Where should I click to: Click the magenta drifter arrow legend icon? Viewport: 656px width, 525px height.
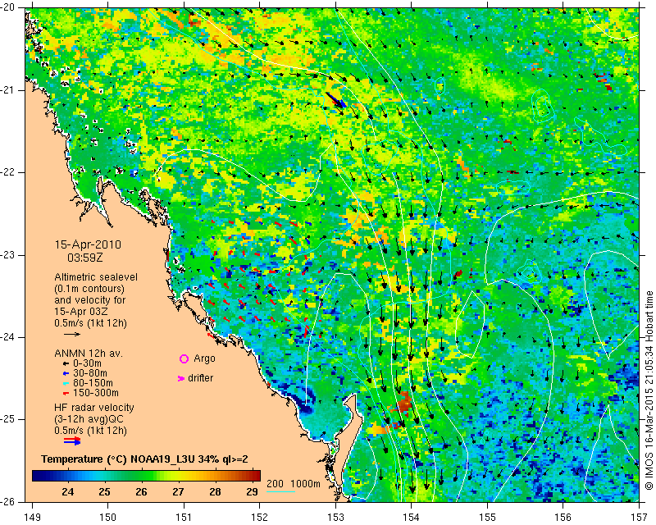point(181,378)
